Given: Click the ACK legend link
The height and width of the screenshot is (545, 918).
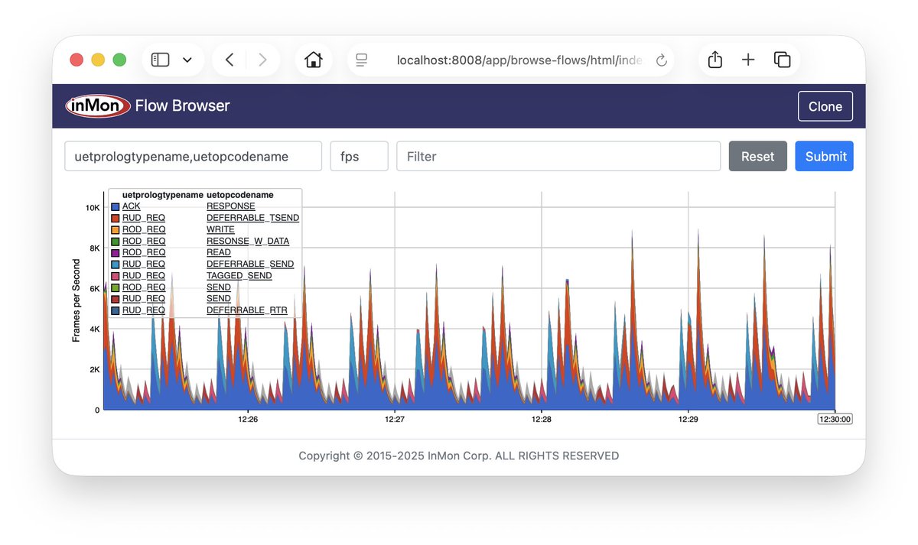Looking at the screenshot, I should tap(131, 206).
